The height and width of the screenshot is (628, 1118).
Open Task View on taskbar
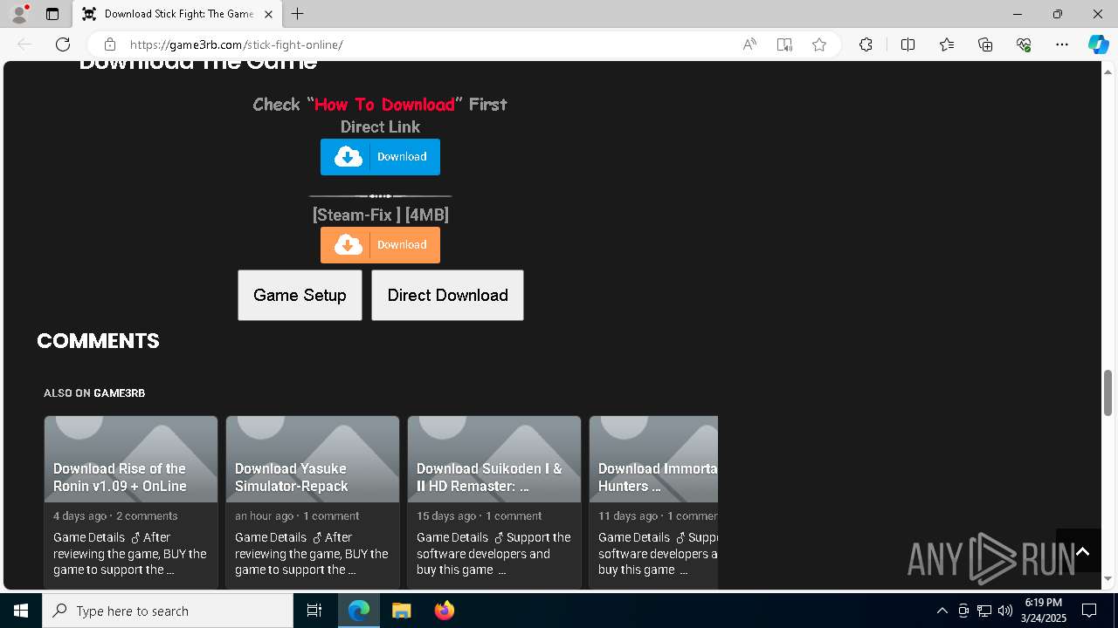(x=314, y=611)
